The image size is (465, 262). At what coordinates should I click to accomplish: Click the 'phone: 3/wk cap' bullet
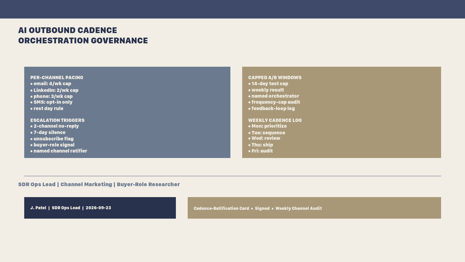coord(51,96)
